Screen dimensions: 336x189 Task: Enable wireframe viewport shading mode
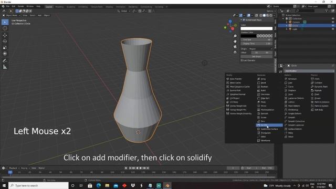pos(261,15)
